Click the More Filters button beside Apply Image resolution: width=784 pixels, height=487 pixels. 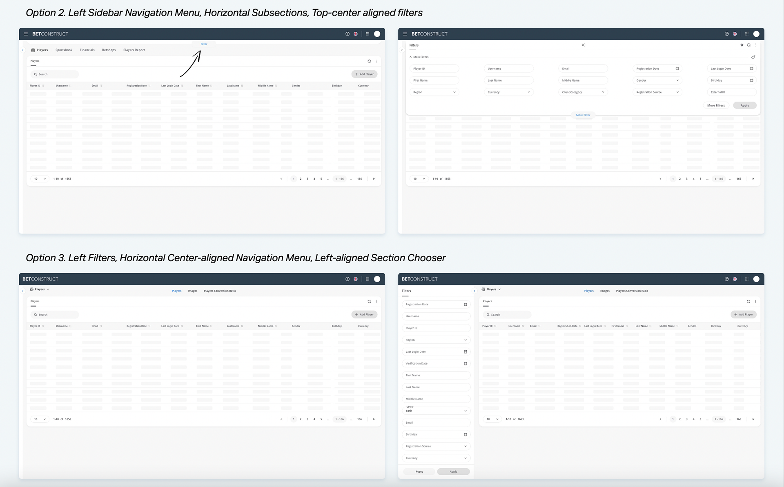coord(716,105)
